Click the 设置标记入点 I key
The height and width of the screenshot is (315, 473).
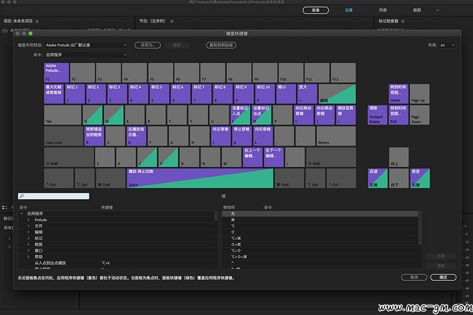pos(241,115)
